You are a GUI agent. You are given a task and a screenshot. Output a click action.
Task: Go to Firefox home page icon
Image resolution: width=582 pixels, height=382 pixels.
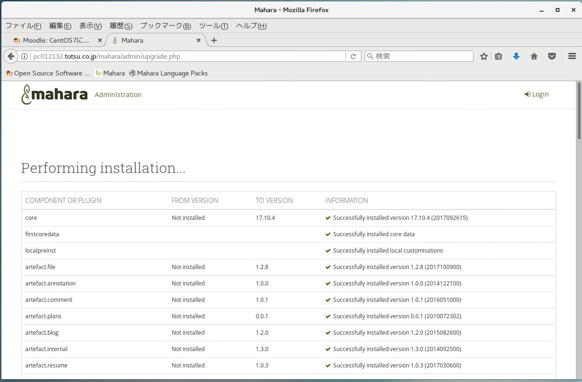click(534, 56)
